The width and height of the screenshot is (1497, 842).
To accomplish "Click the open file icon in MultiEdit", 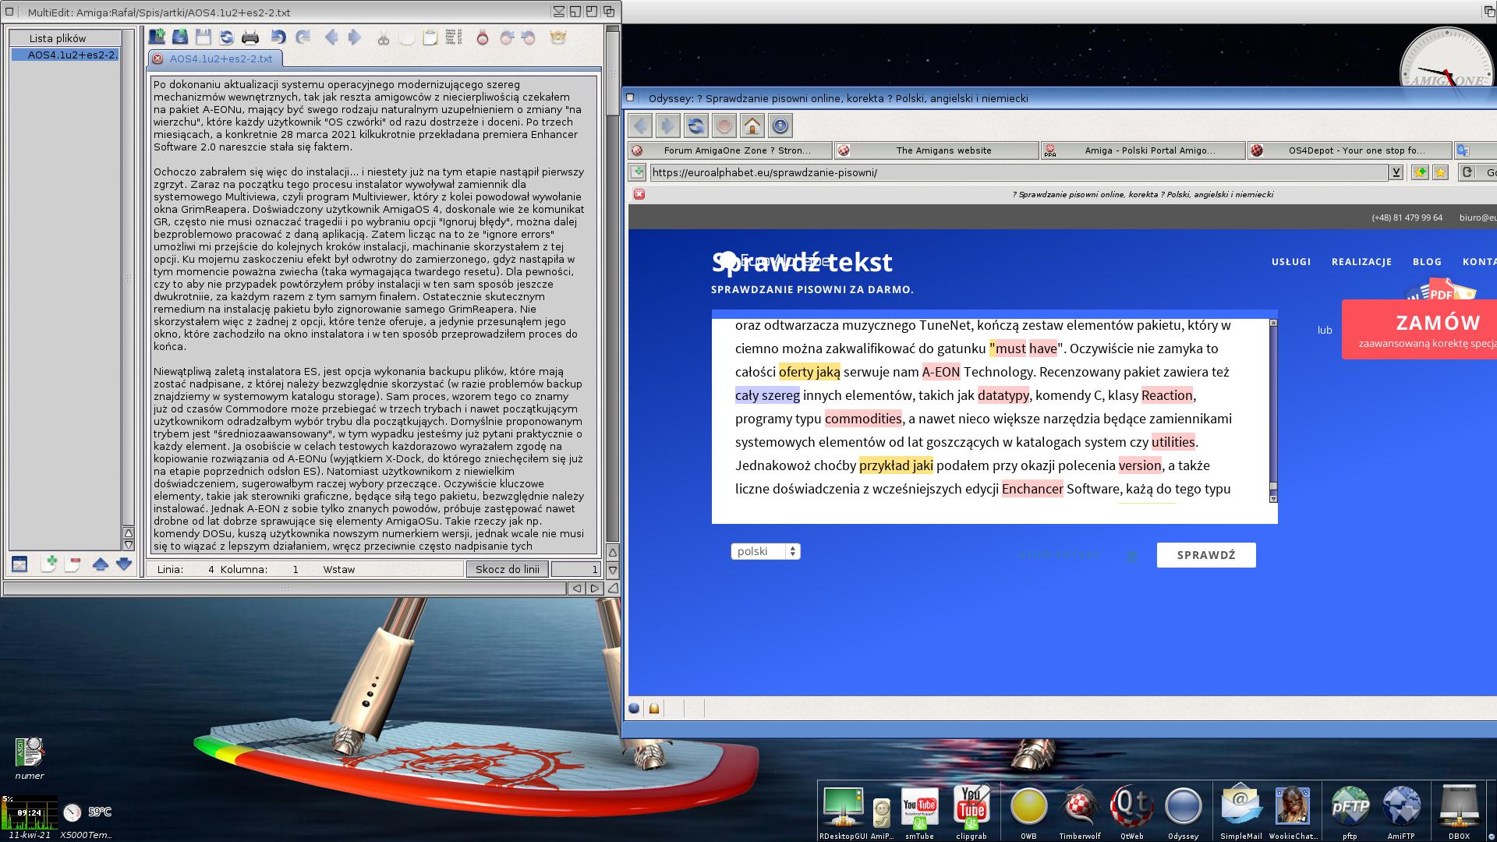I will tap(180, 37).
